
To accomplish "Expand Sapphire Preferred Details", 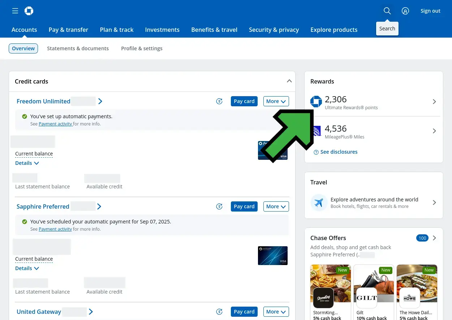I will (x=27, y=268).
